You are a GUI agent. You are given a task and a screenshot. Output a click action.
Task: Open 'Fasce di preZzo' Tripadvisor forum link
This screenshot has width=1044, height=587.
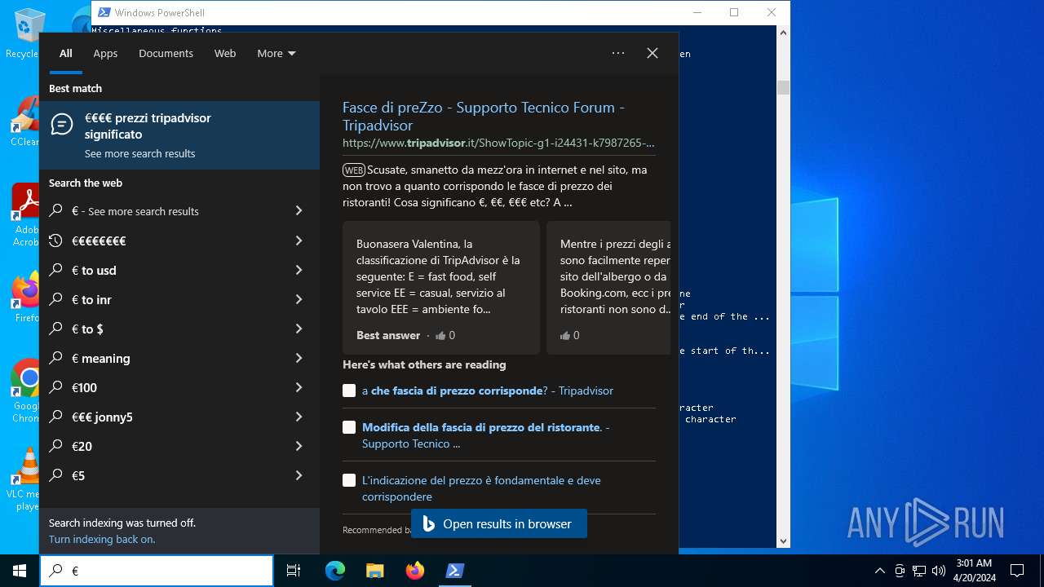click(484, 117)
